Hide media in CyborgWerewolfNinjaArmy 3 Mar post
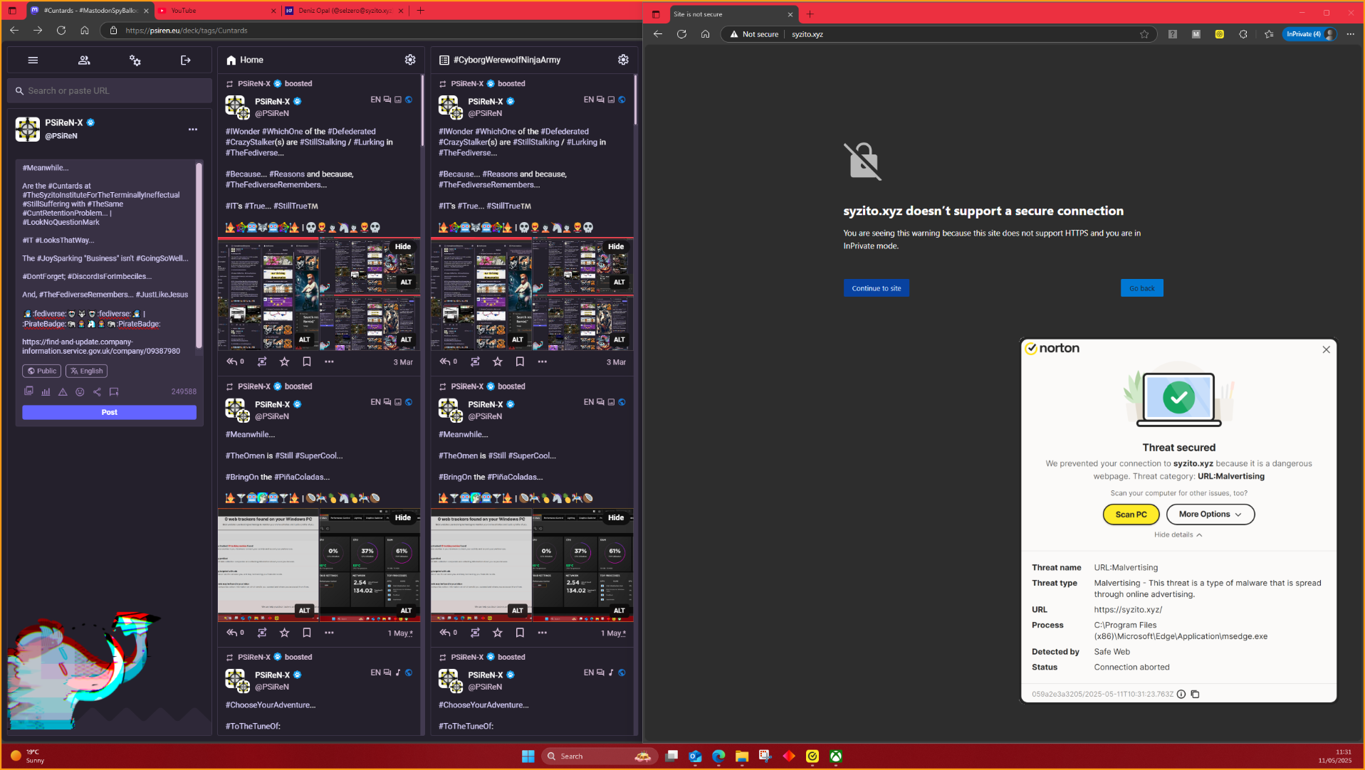Screen dimensions: 1365x770 point(616,247)
